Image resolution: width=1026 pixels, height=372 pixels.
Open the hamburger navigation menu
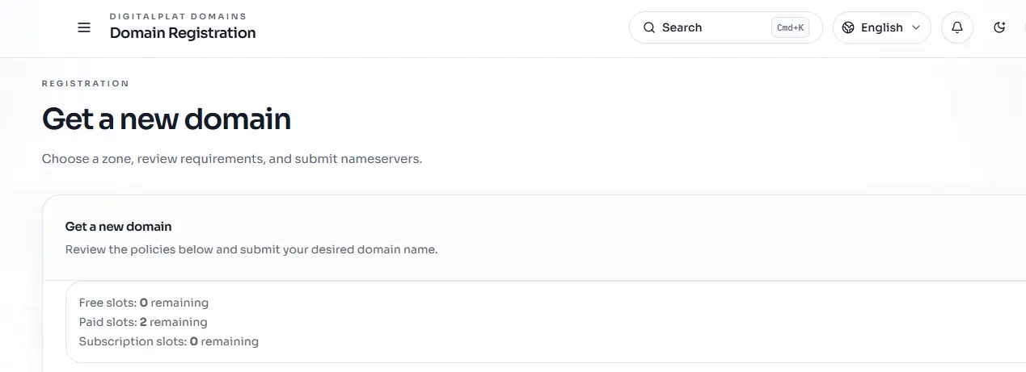click(x=84, y=27)
